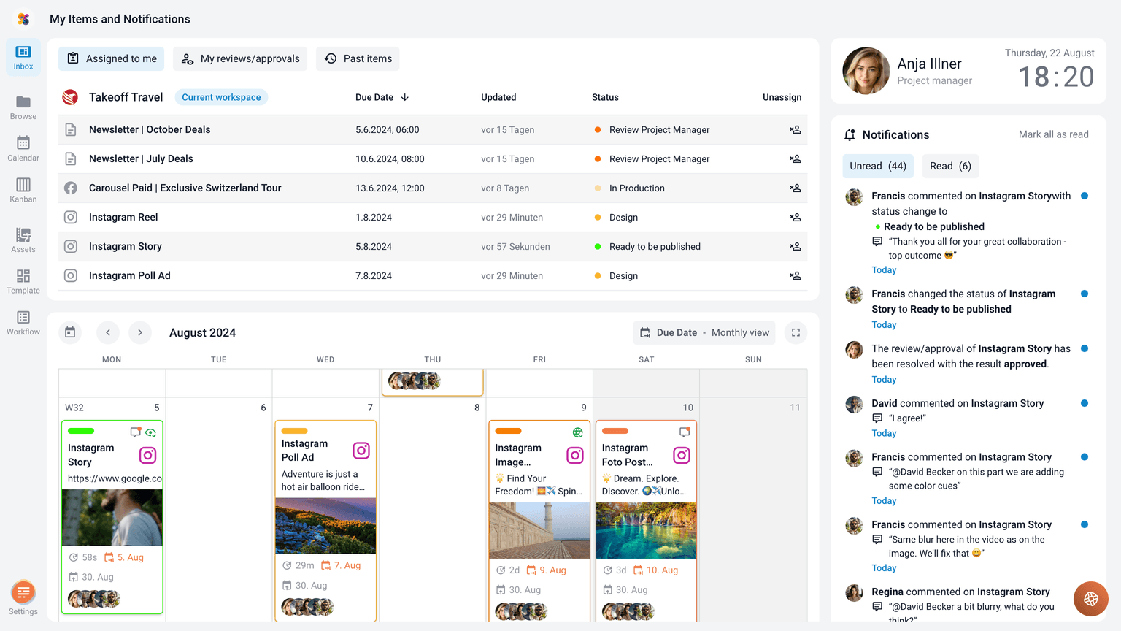Click the August 2024 month title
The image size is (1121, 631).
(x=202, y=332)
